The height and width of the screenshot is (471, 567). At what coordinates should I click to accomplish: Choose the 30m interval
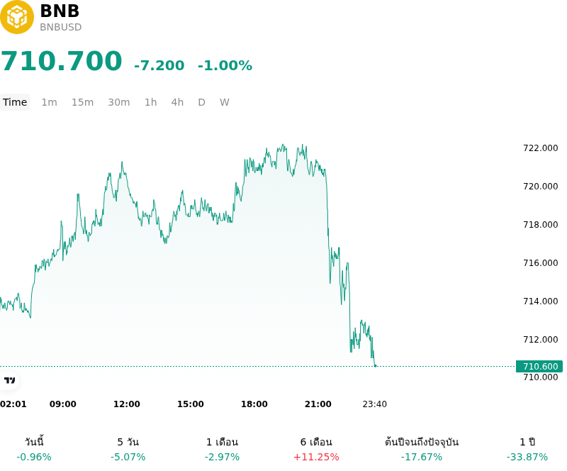pos(119,102)
